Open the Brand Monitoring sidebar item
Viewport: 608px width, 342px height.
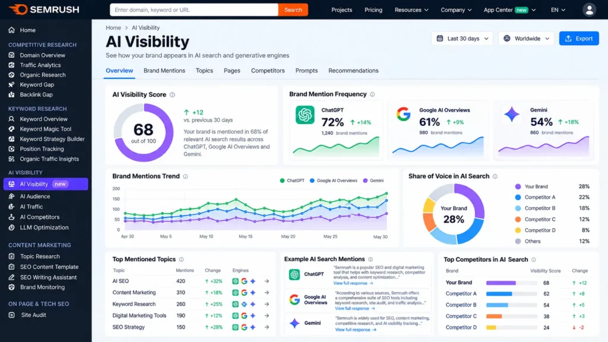tap(42, 287)
